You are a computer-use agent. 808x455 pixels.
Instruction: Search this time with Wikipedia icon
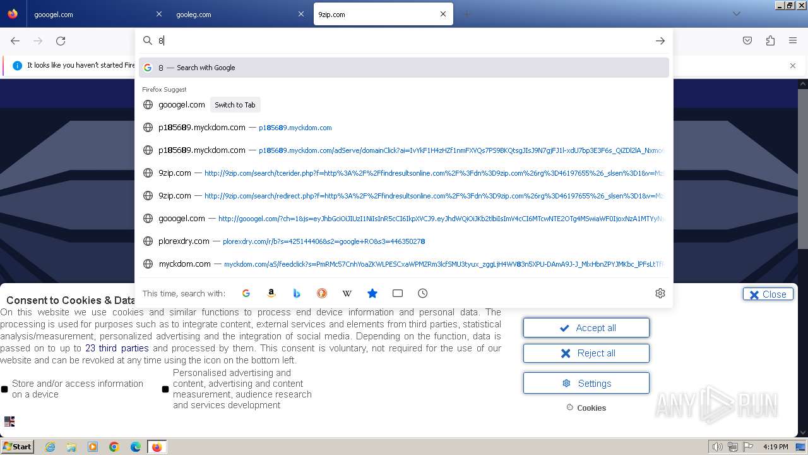347,293
